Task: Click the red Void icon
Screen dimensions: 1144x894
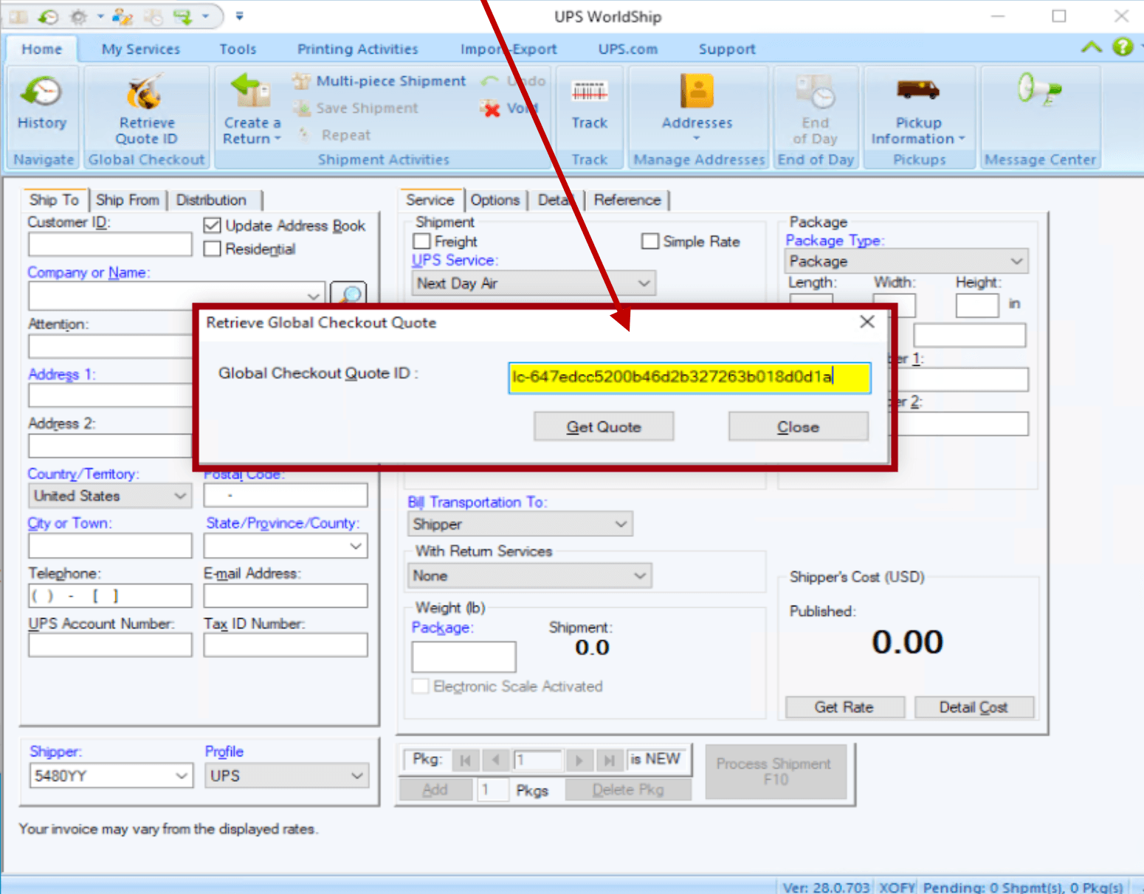Action: 489,108
